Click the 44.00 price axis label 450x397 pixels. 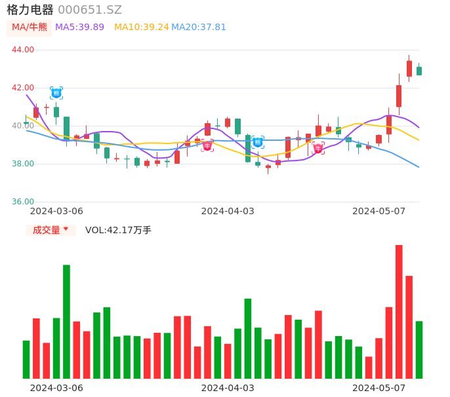click(x=23, y=50)
